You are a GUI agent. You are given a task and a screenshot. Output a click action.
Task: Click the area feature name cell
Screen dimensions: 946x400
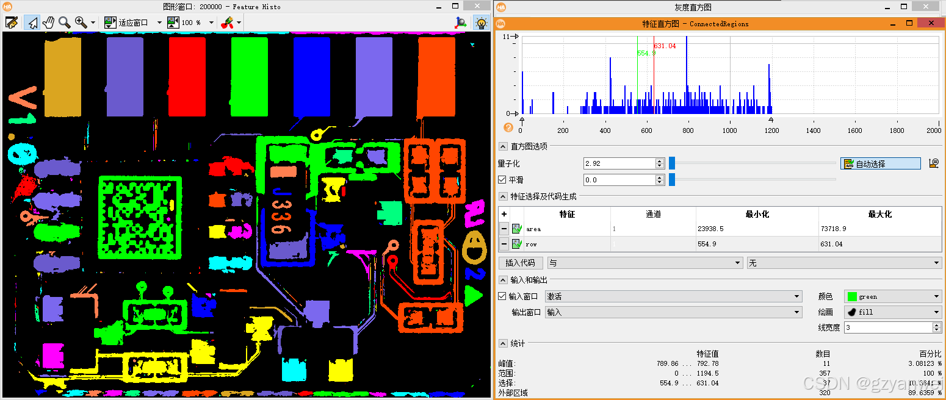point(566,229)
